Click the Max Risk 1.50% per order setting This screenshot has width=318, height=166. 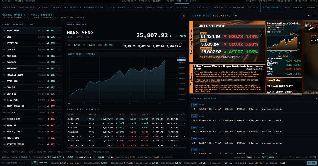pyautogui.click(x=66, y=163)
